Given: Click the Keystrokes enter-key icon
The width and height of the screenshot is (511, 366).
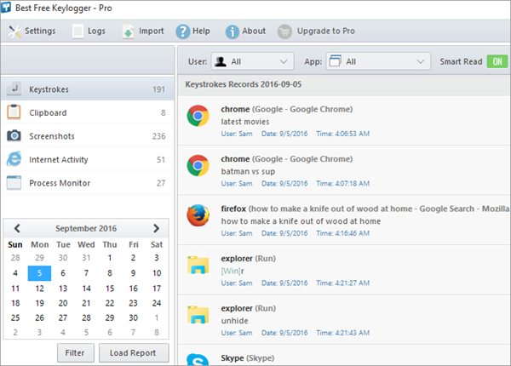Looking at the screenshot, I should coord(14,89).
